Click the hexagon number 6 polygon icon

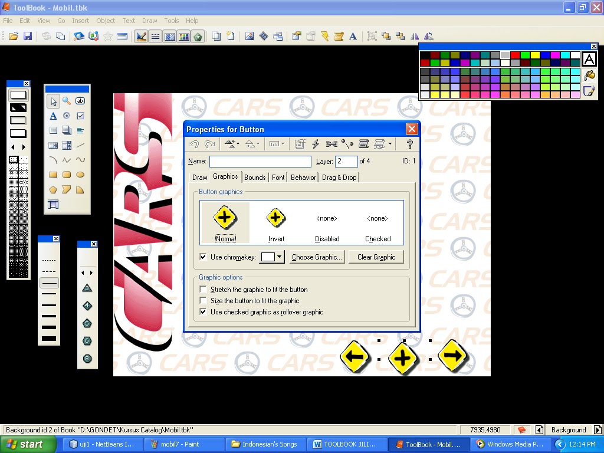tap(87, 341)
